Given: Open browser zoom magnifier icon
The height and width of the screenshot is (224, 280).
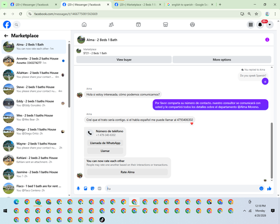Looking at the screenshot, I should [x=249, y=14].
